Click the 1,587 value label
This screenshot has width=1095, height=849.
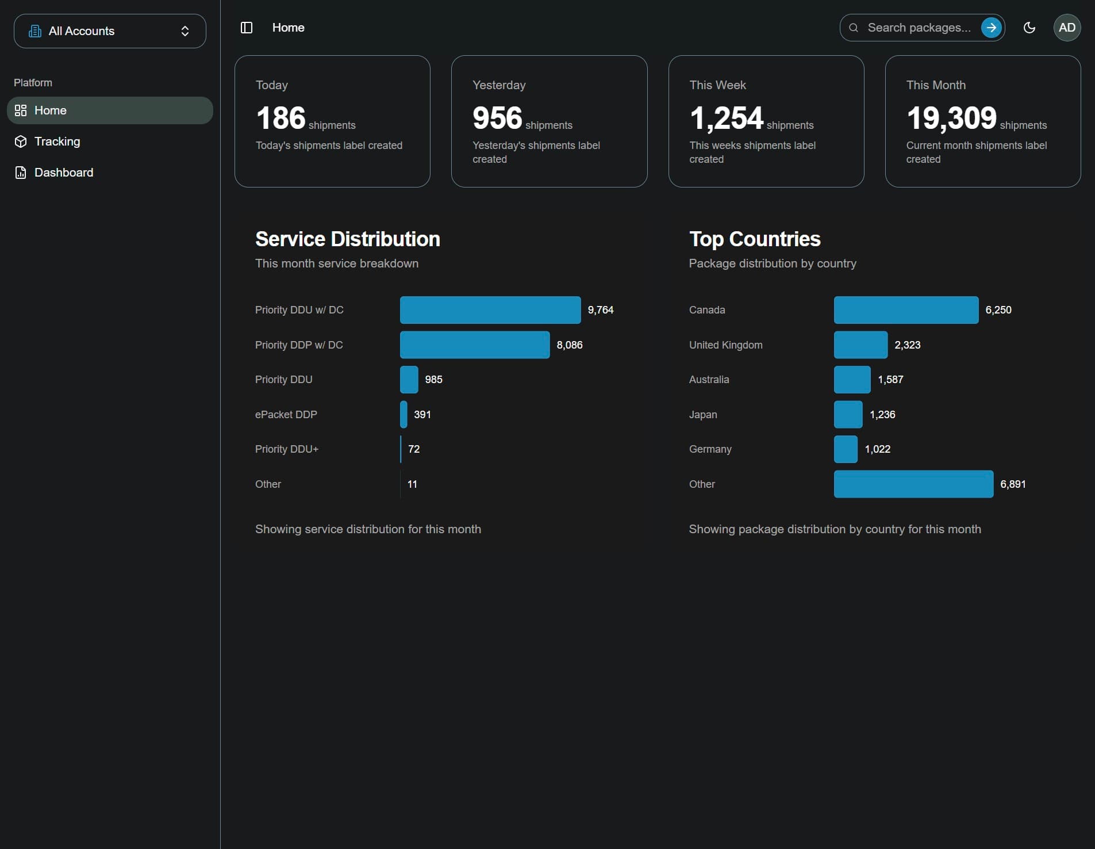[x=890, y=380]
